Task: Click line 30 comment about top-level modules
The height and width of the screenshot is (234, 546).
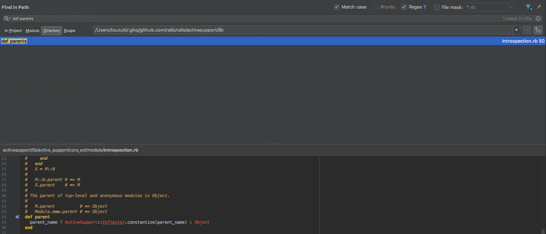Action: point(97,196)
